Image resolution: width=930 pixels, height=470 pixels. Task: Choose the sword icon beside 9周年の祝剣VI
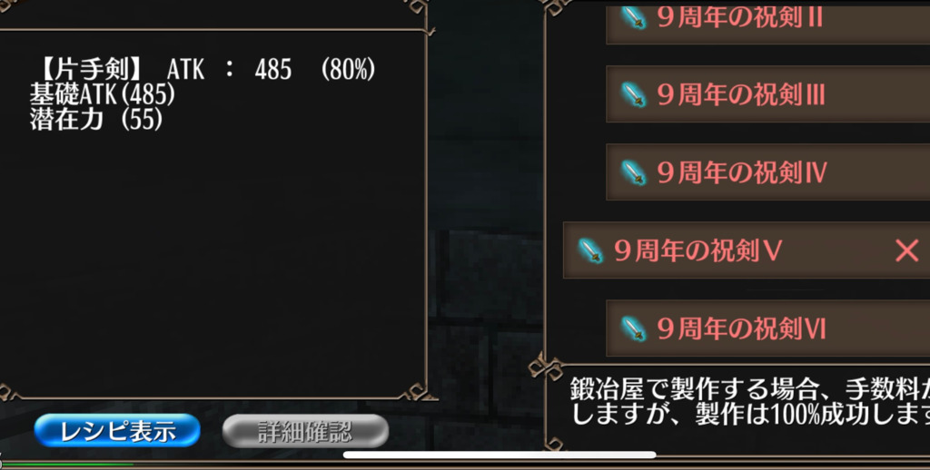[x=633, y=328]
